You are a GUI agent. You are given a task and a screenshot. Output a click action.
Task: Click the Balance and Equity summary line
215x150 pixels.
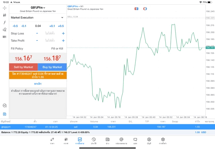45,132
